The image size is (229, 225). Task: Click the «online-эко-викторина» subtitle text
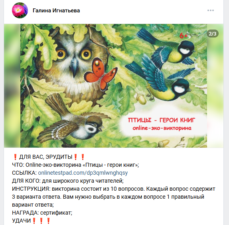(162, 128)
